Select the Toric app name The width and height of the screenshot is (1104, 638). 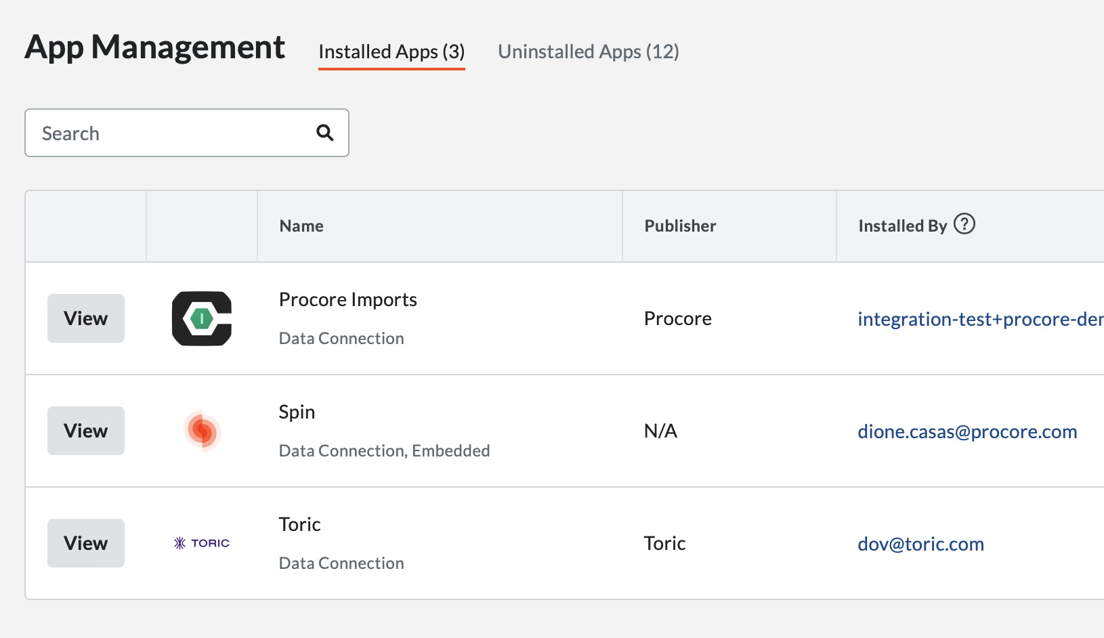click(x=299, y=524)
